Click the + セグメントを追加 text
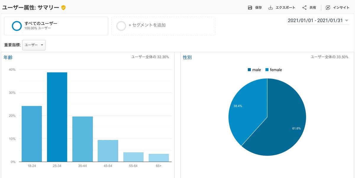The width and height of the screenshot is (355, 178). [147, 25]
